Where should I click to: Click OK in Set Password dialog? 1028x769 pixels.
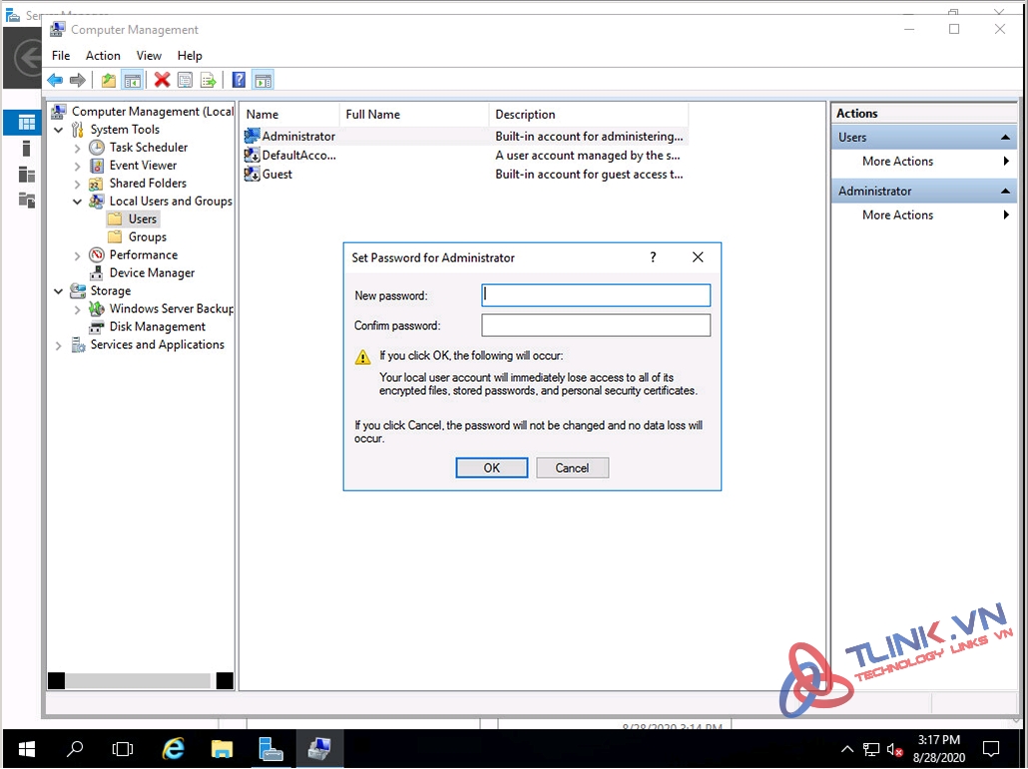click(x=492, y=468)
